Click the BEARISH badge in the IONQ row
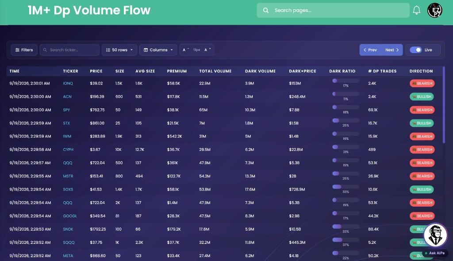Screen dimensions: 453x261 click(422, 83)
